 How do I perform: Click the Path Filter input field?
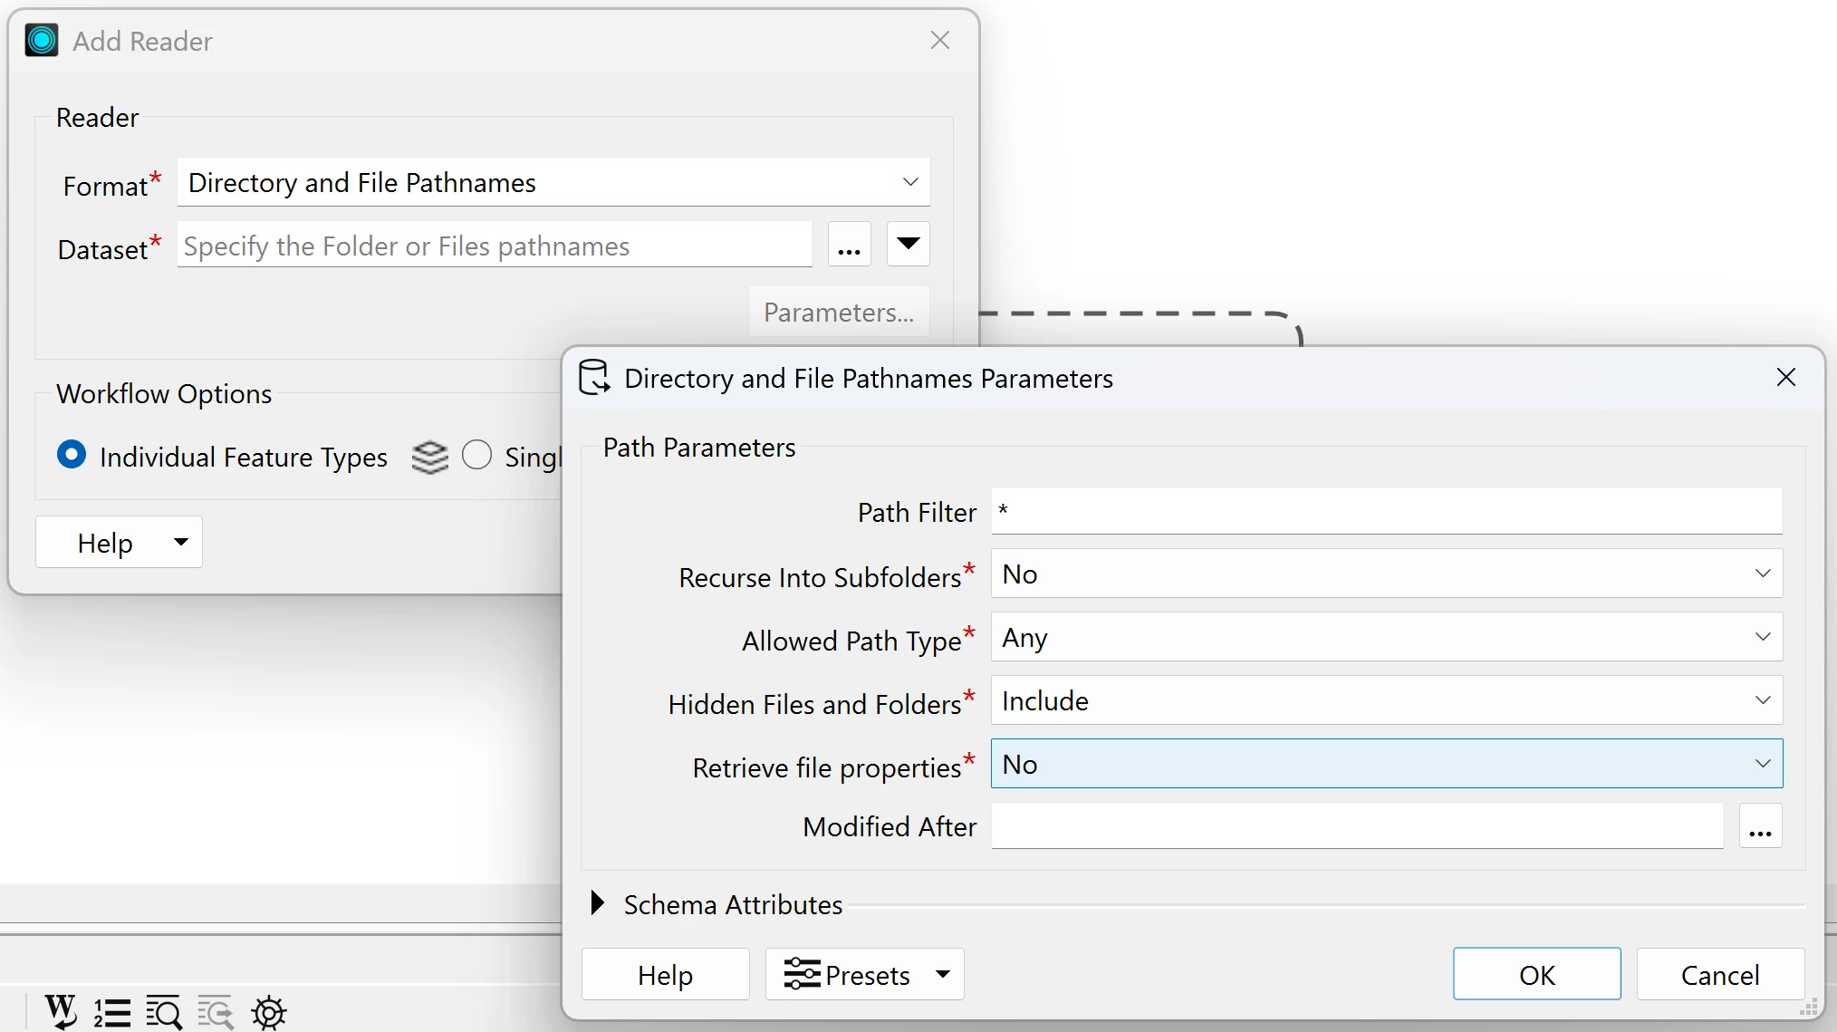coord(1386,511)
